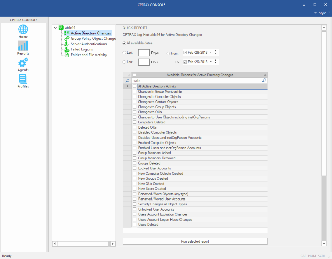The width and height of the screenshot is (332, 259).
Task: Toggle the select-all checkbox above report list
Action: coord(134,74)
